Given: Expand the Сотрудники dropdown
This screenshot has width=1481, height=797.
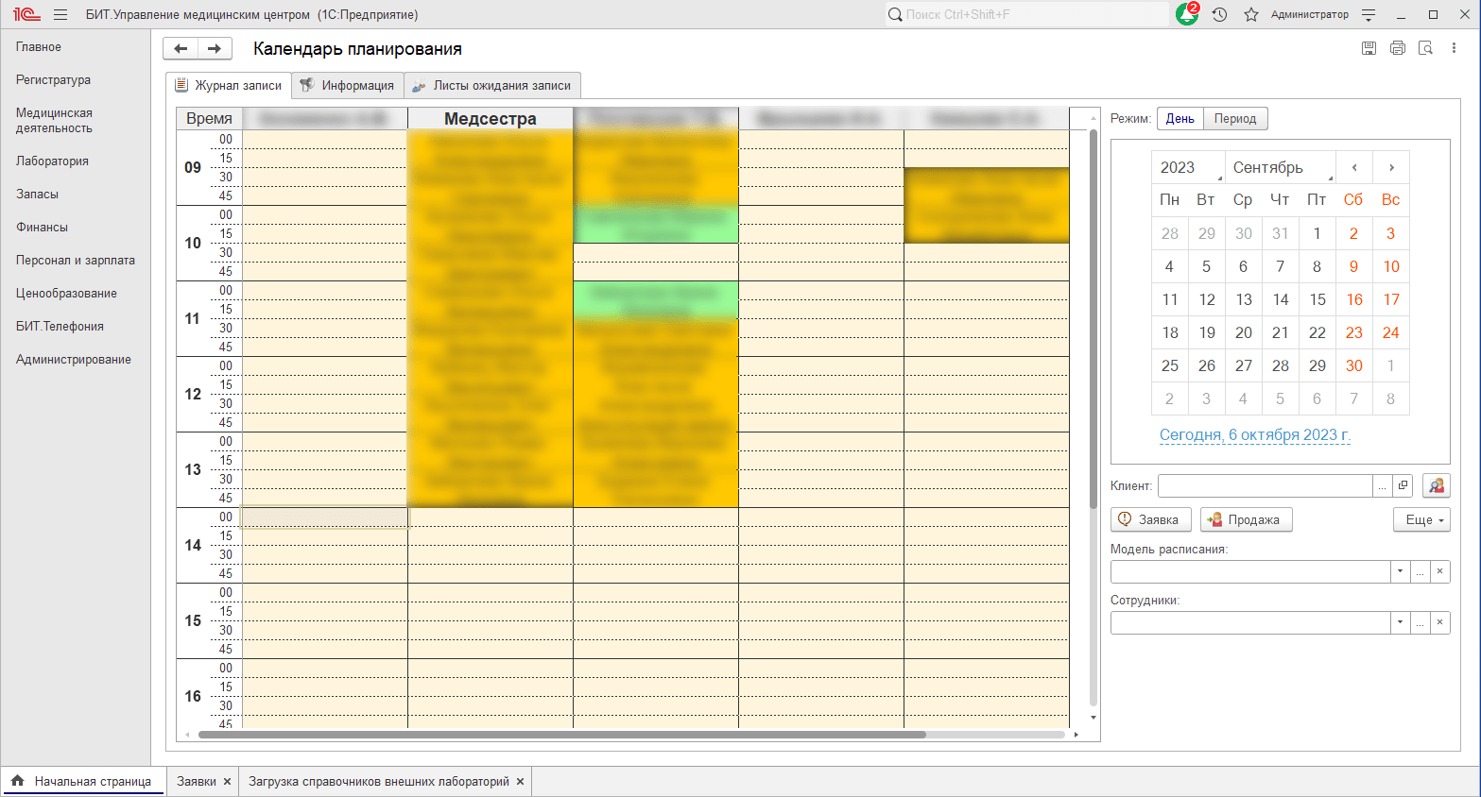Looking at the screenshot, I should [1400, 622].
